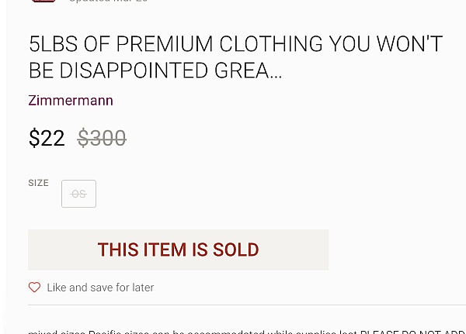
Task: Click the THIS ITEM IS SOLD banner
Action: 179,250
